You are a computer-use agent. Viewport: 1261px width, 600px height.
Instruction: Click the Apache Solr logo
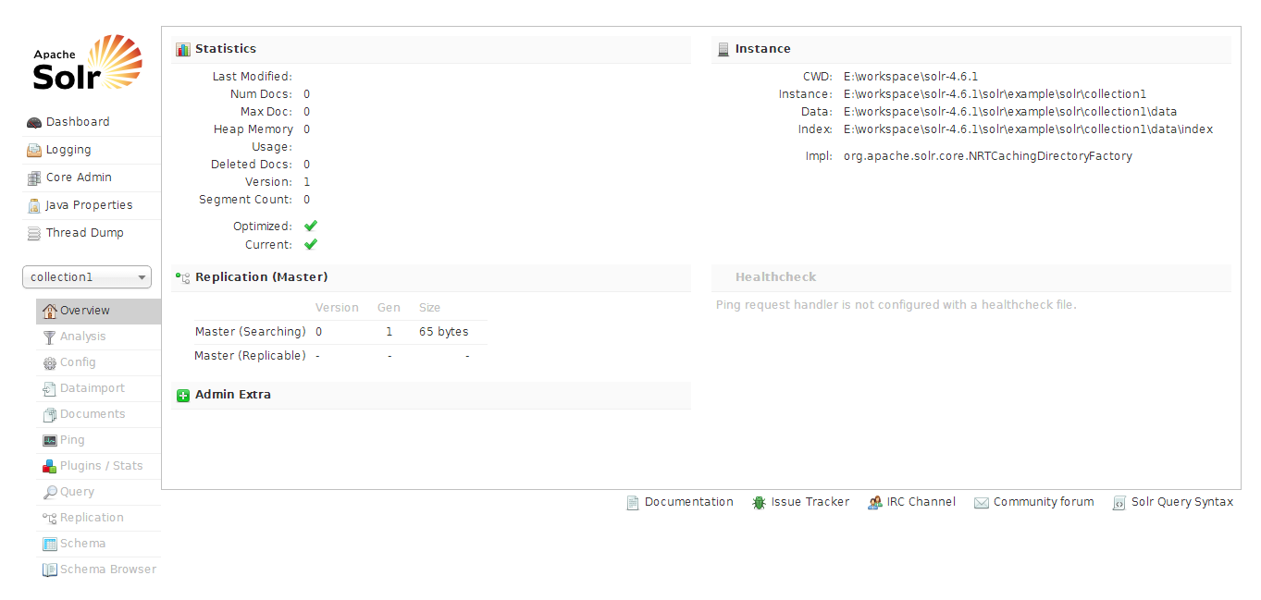tap(87, 62)
